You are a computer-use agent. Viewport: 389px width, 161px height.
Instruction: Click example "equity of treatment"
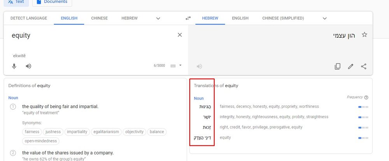(41, 113)
